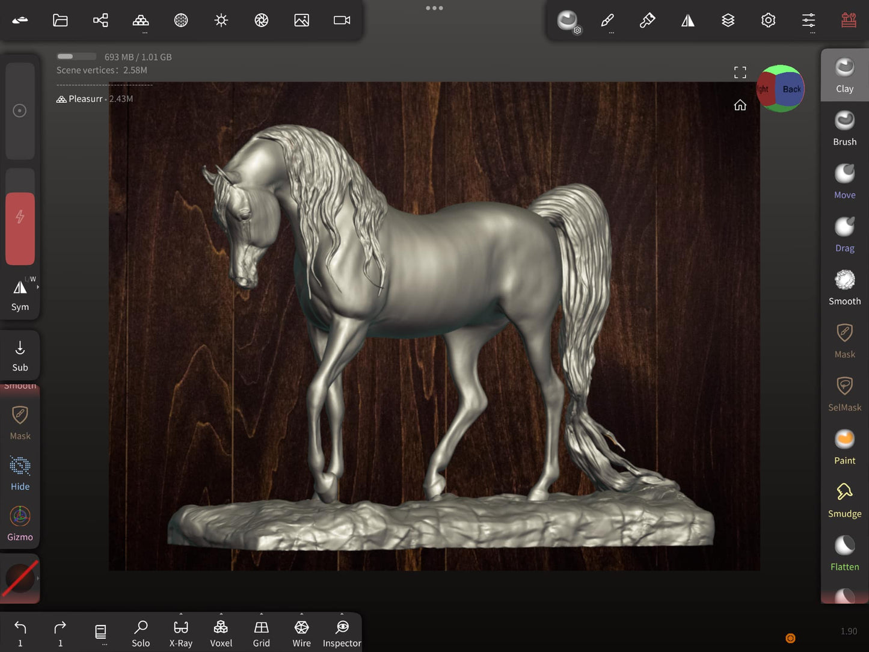Open the Nomad Sculpt logo menu
869x652 pixels.
[20, 20]
